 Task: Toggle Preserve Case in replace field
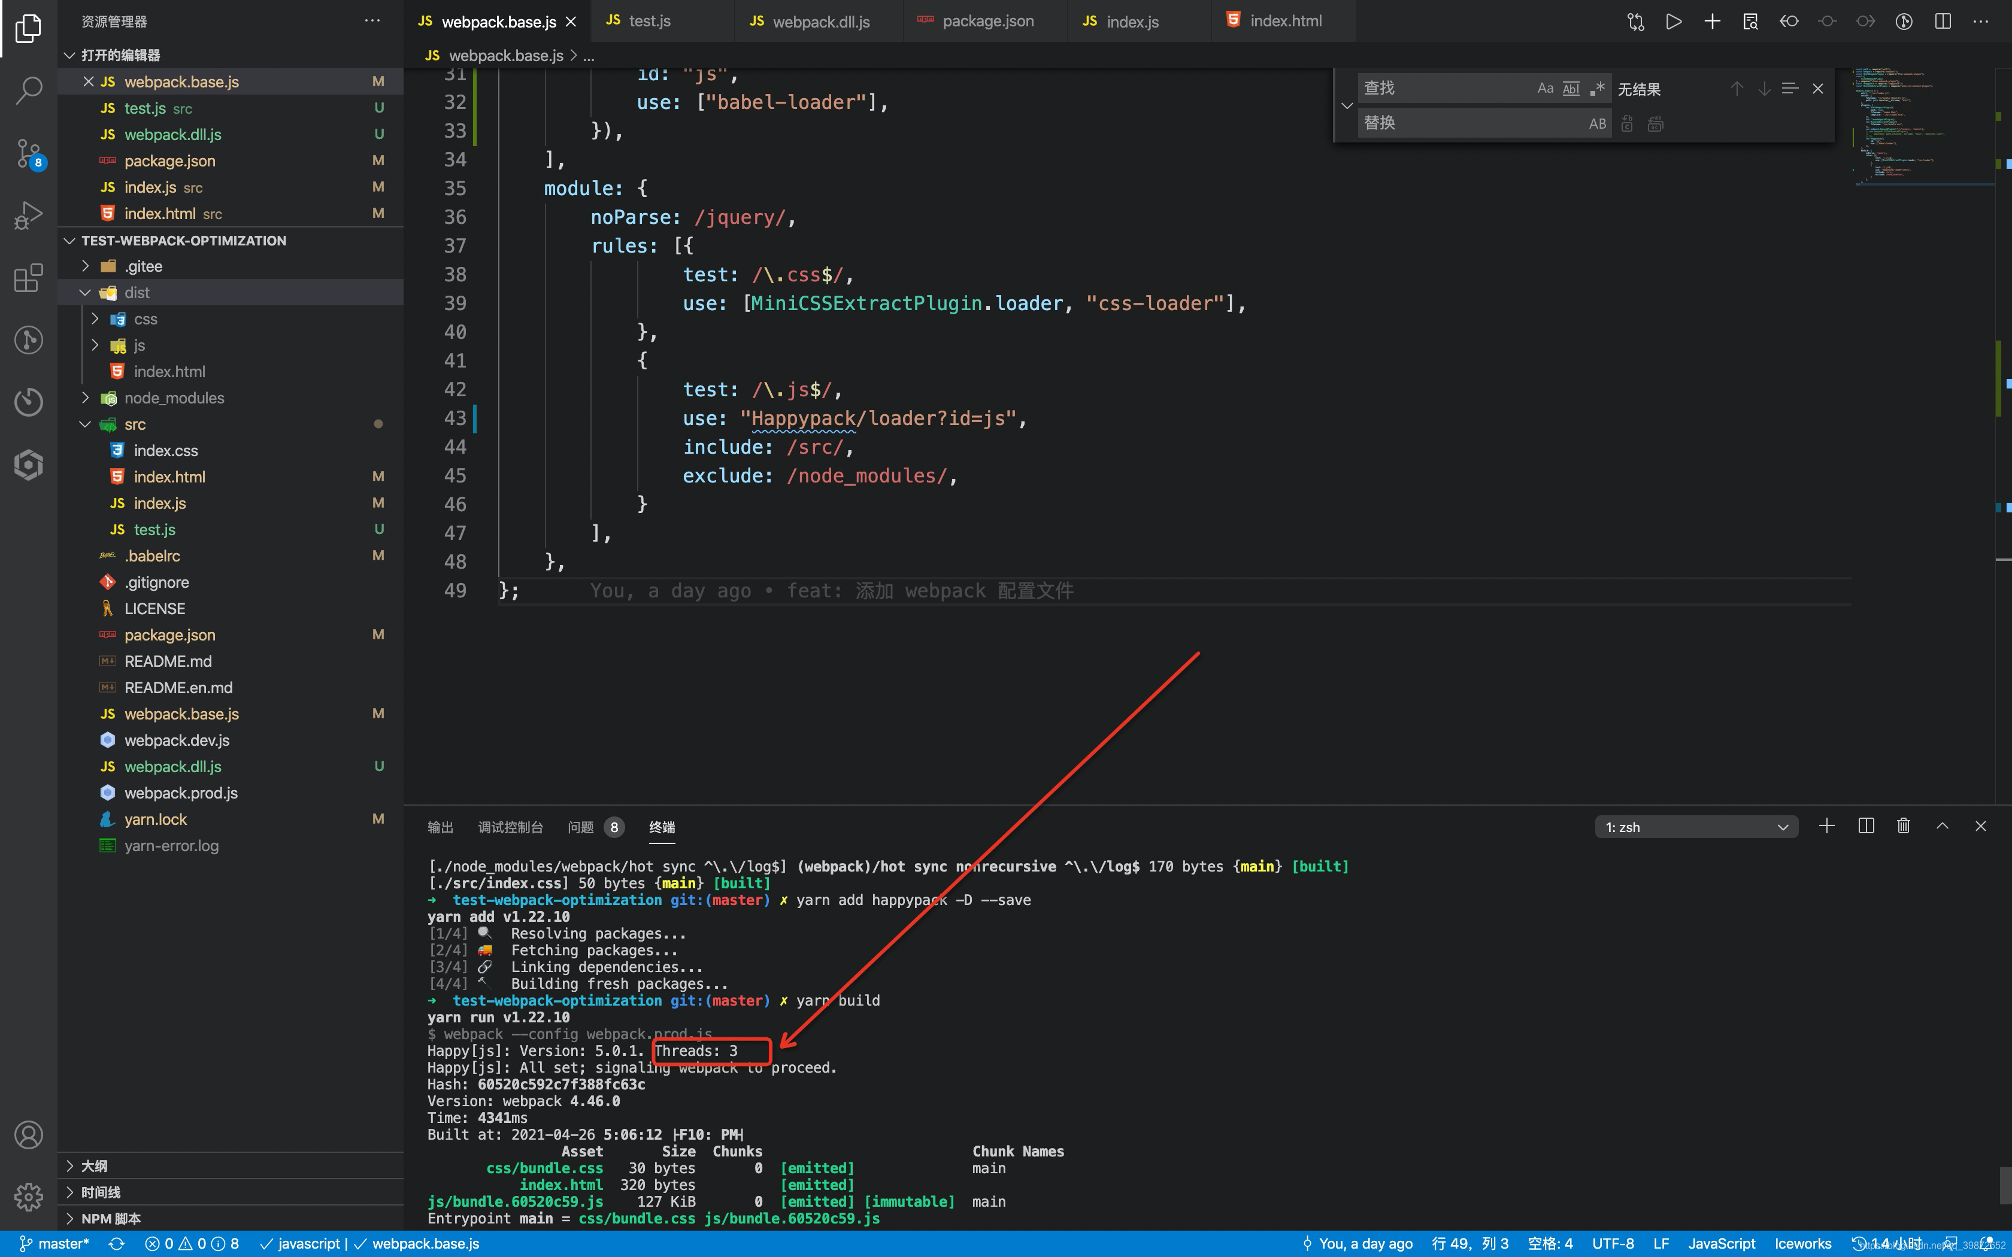1596,123
